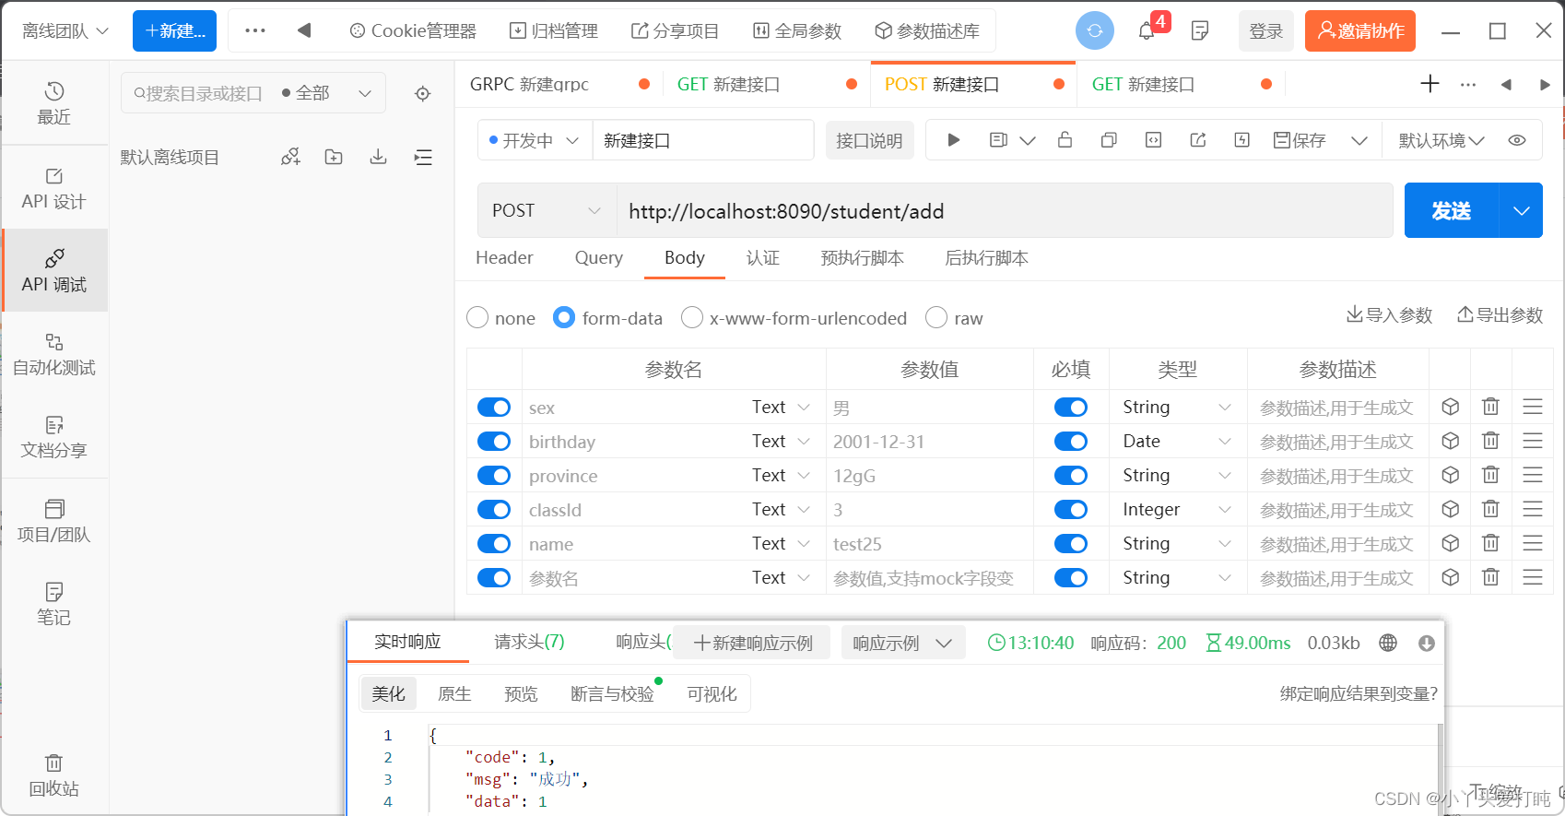1565x816 pixels.
Task: Open Cookie manager in top bar
Action: click(413, 31)
